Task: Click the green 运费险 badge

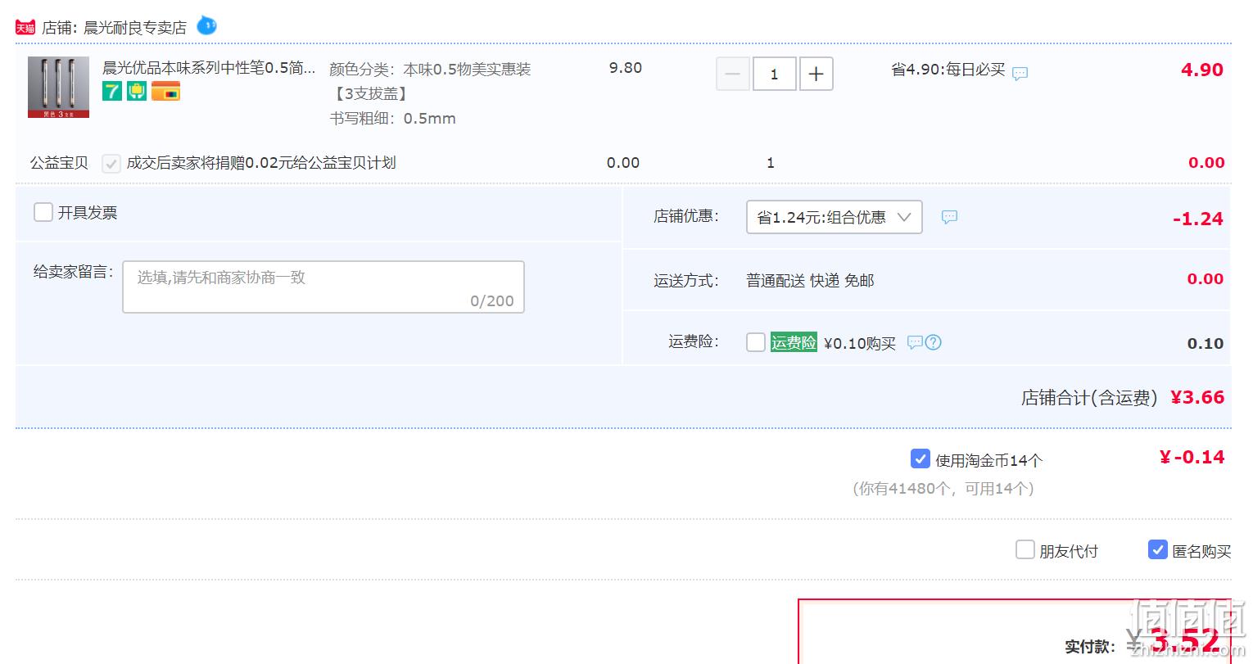Action: point(794,342)
